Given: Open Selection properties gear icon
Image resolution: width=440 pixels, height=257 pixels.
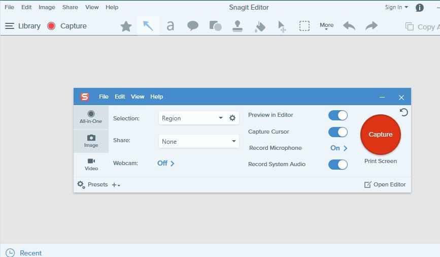Looking at the screenshot, I should tap(232, 118).
